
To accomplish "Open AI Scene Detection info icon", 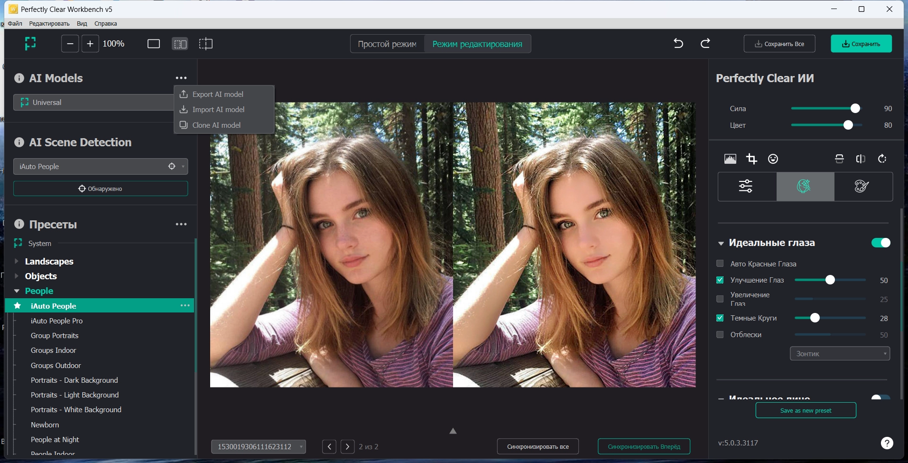I will [19, 142].
